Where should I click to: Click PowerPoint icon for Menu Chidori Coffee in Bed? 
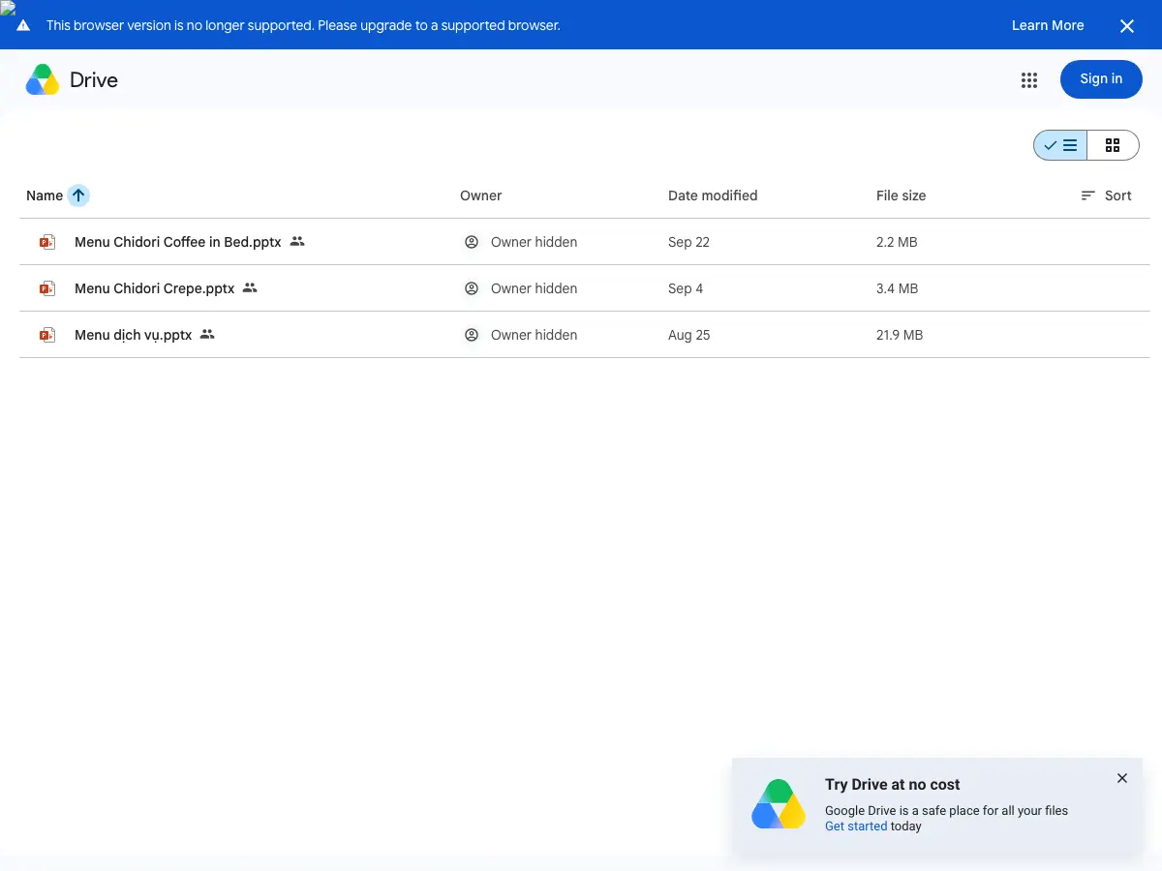[x=46, y=242]
